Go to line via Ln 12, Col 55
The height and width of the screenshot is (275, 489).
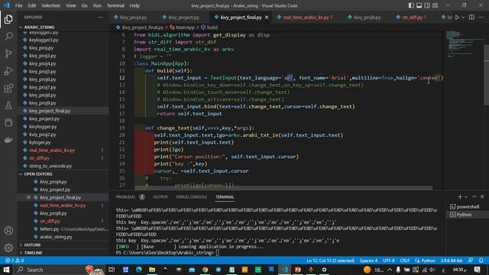coord(330,260)
